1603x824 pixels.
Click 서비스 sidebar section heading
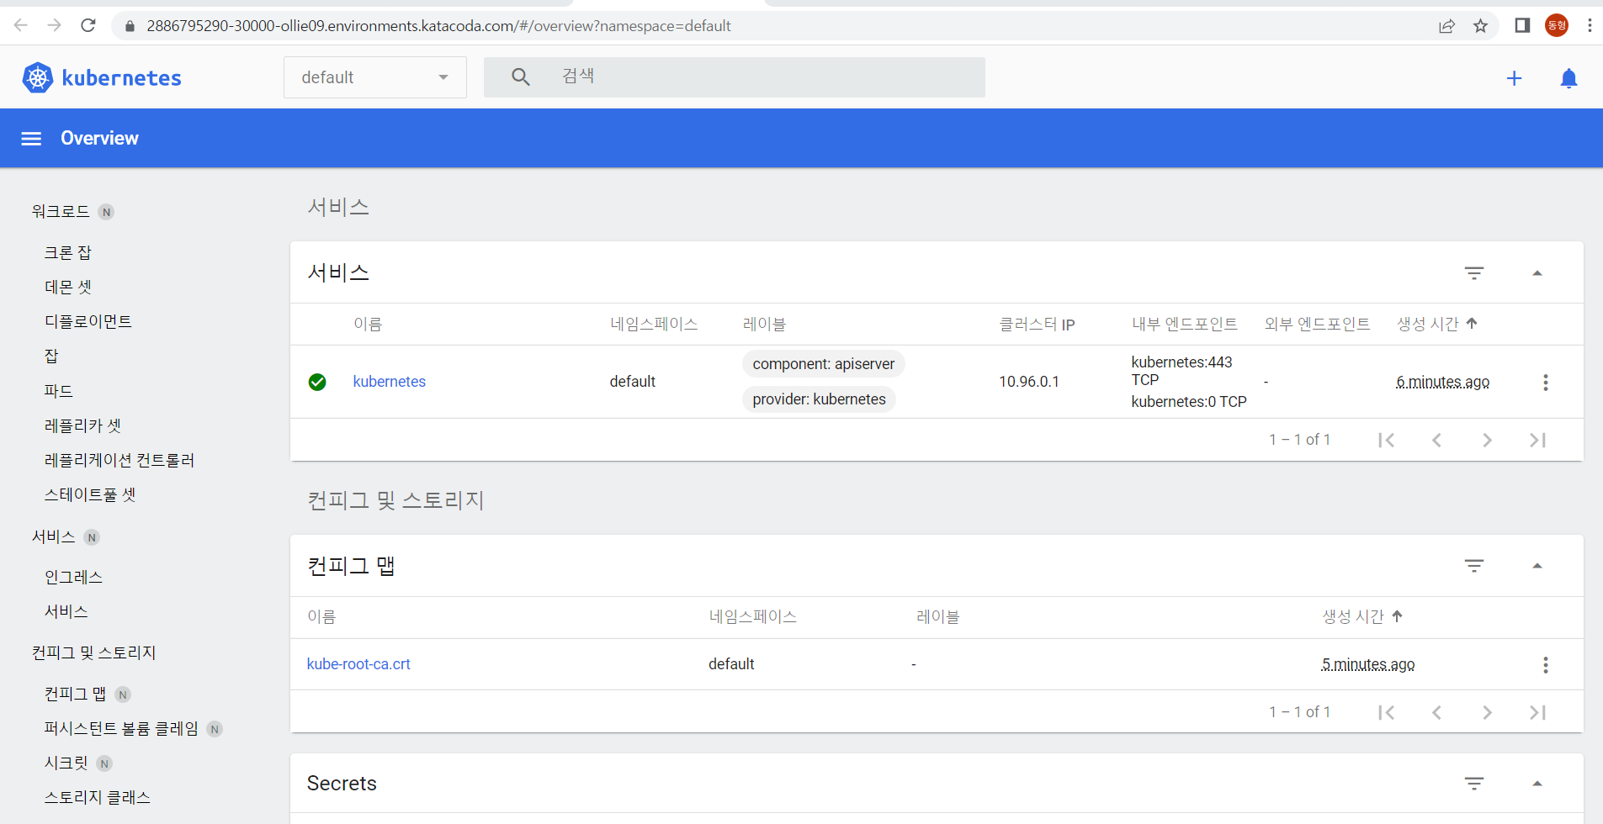point(54,536)
